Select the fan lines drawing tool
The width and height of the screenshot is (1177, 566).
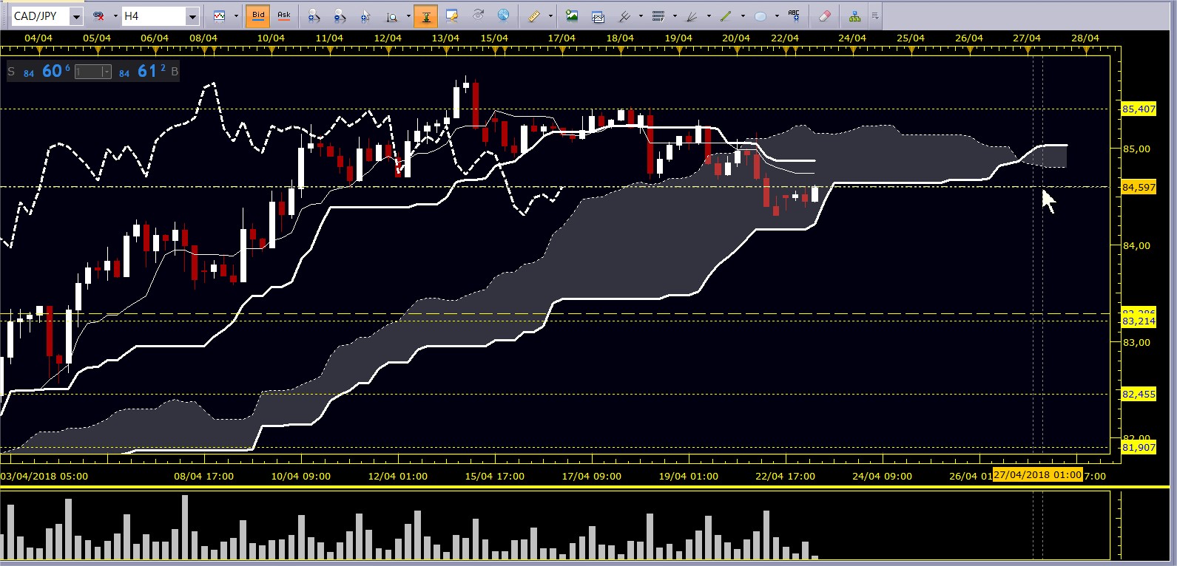coord(692,16)
